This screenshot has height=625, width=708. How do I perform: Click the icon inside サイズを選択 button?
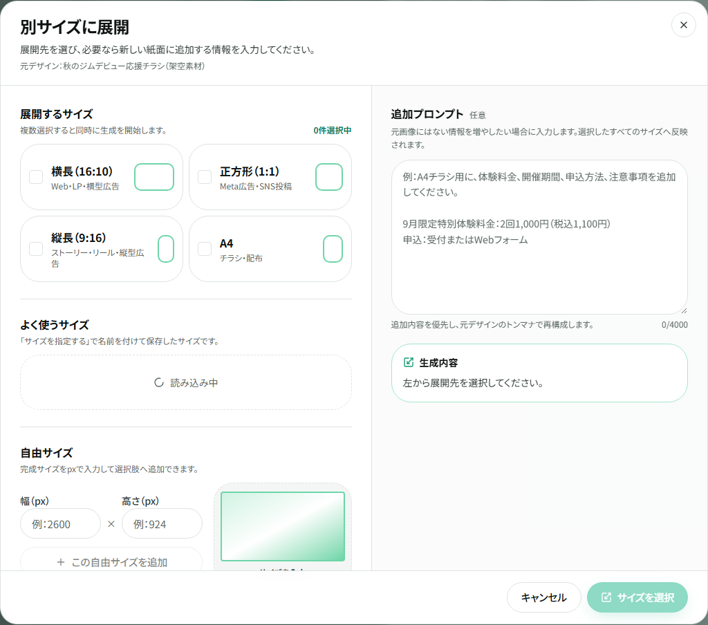click(606, 597)
